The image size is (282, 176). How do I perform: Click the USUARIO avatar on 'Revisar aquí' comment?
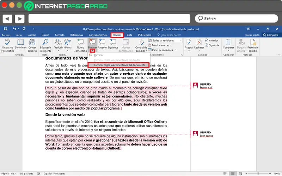click(x=195, y=85)
